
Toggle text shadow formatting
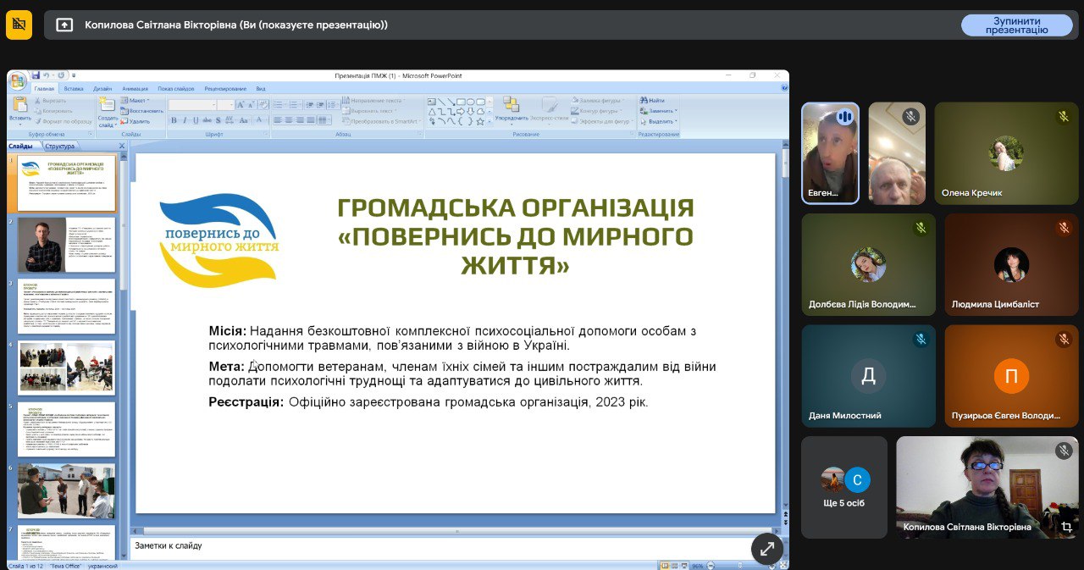(x=217, y=120)
